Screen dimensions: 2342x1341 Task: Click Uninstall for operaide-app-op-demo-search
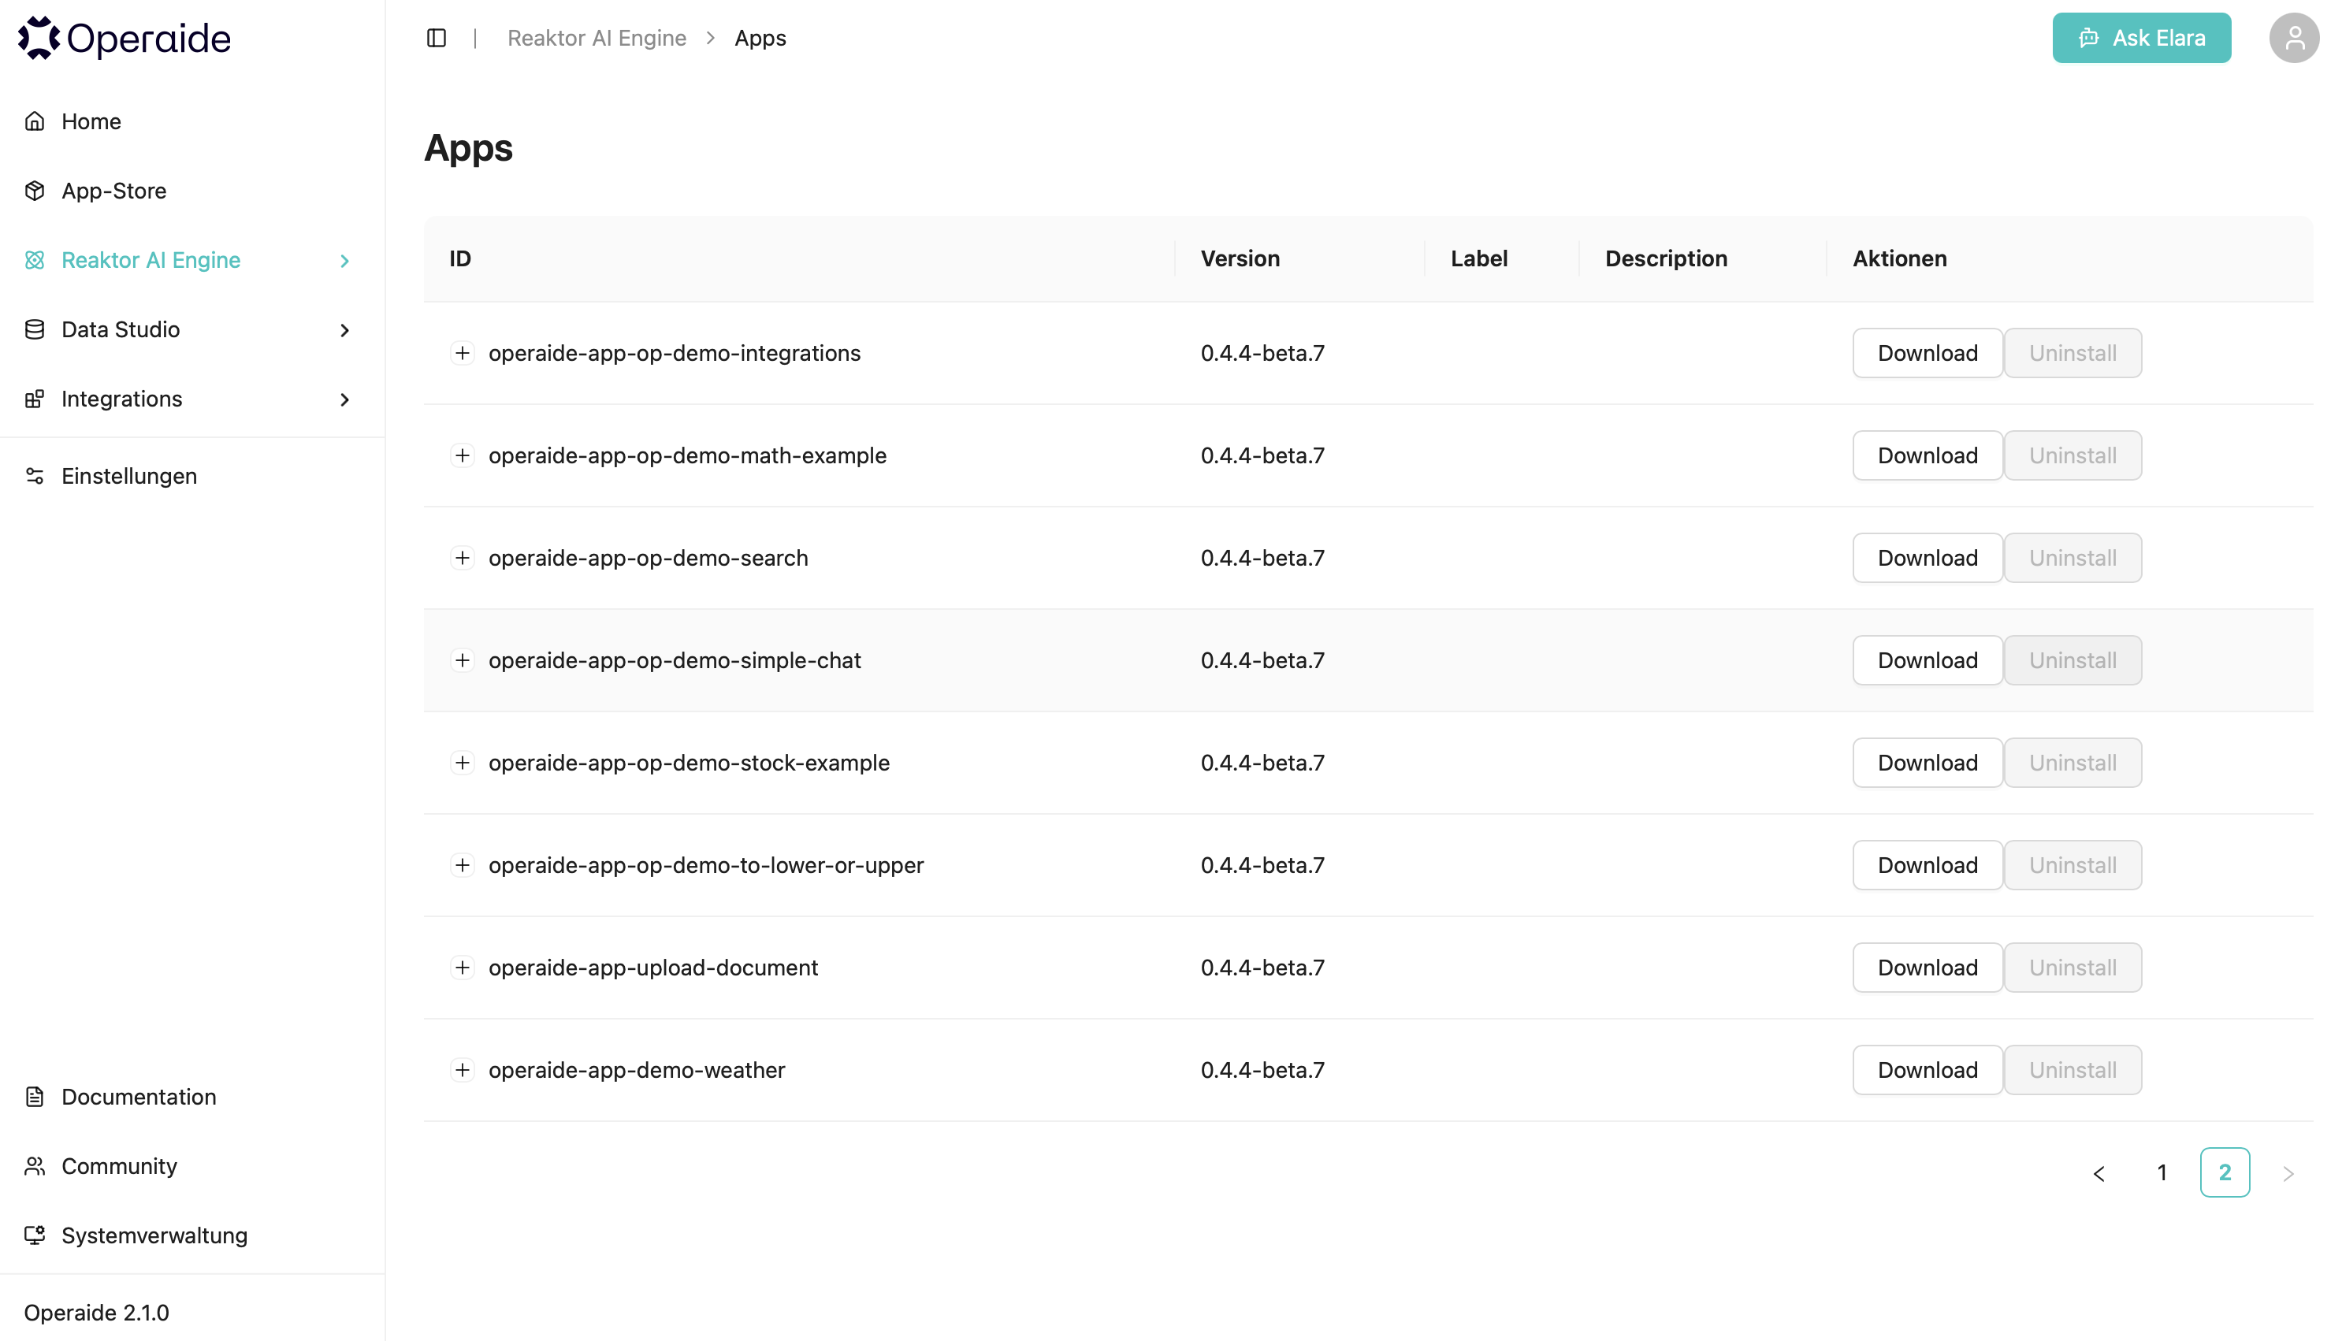[x=2073, y=558]
